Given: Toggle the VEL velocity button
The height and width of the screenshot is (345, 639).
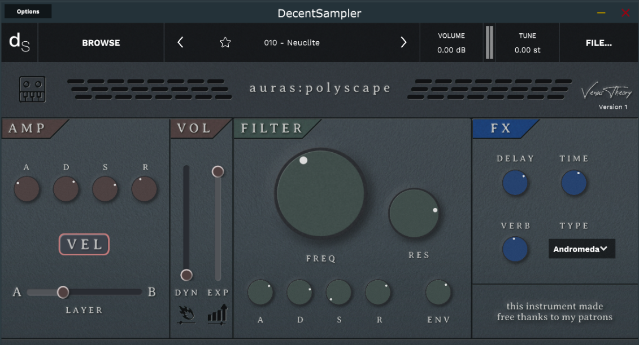Looking at the screenshot, I should tap(84, 244).
